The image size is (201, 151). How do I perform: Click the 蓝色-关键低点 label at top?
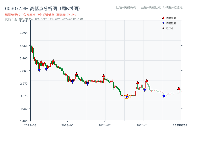pyautogui.click(x=151, y=7)
